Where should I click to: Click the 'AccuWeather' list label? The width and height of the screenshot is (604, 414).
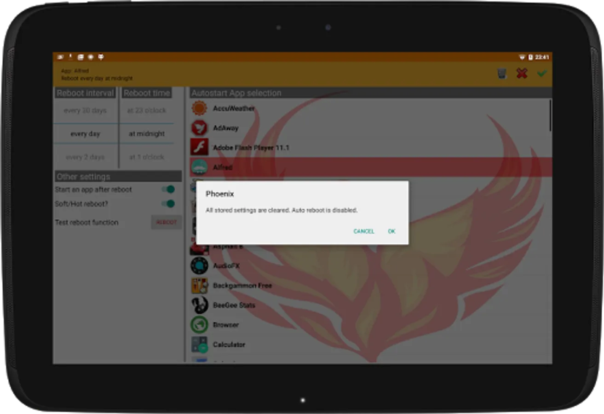click(x=234, y=109)
